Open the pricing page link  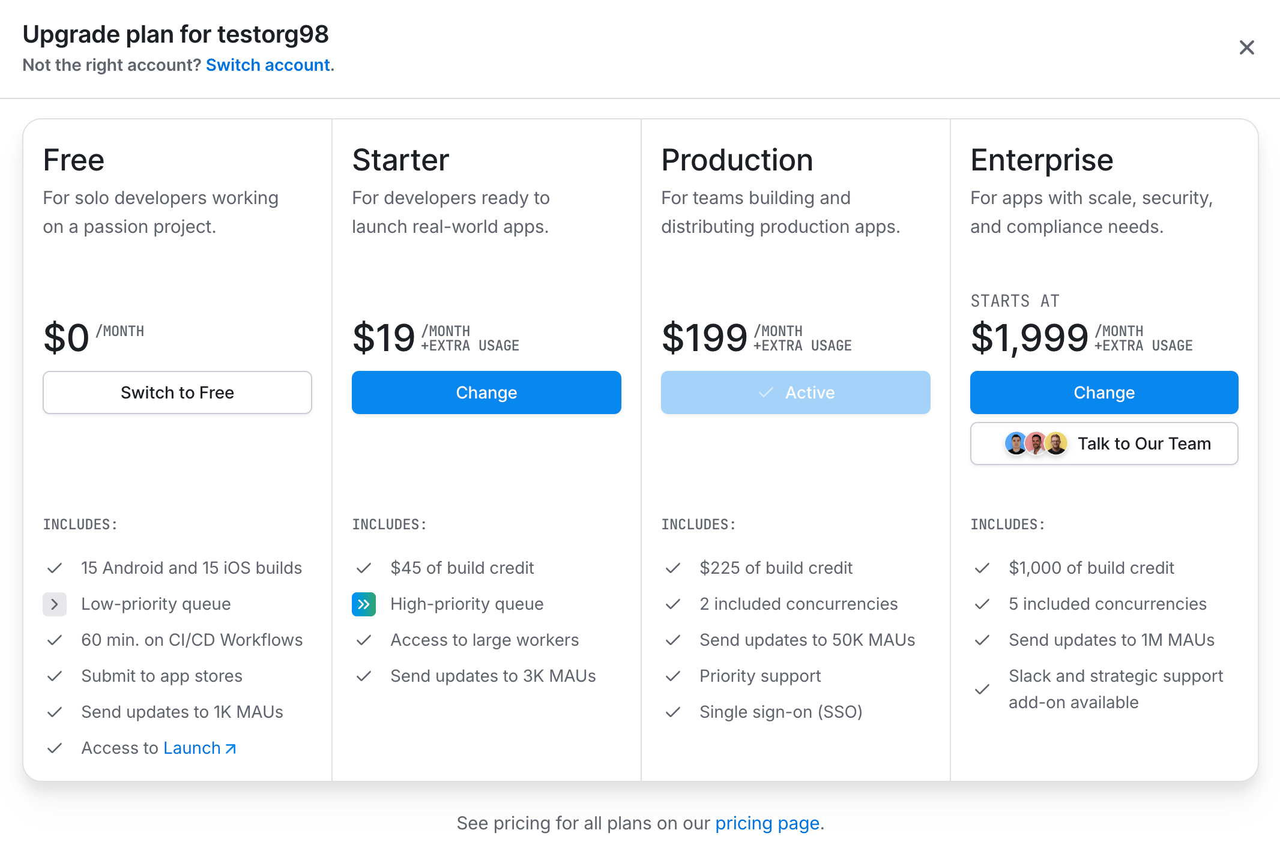767,823
